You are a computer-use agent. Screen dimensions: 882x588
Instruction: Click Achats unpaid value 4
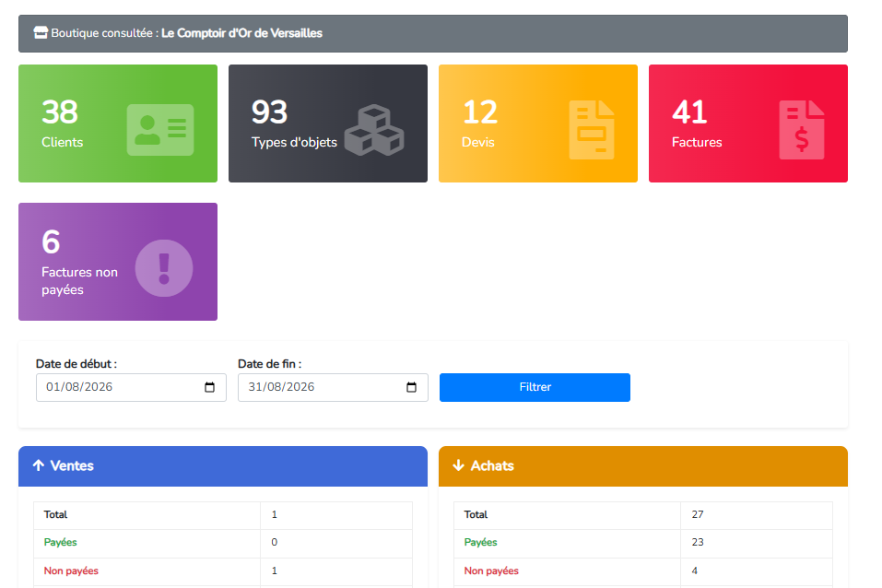[x=695, y=570]
